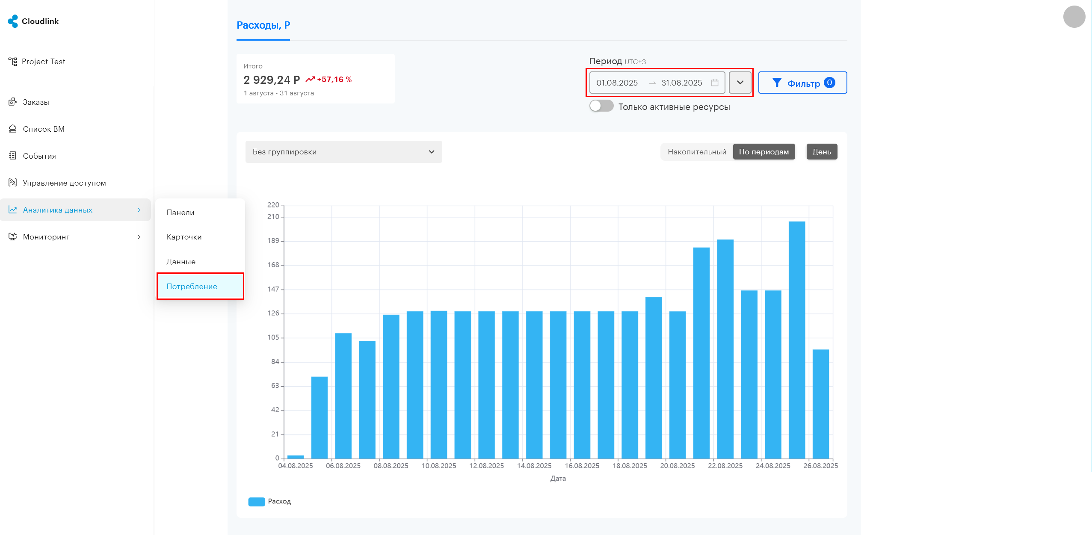Toggle Только активные ресурсы switch
Image resolution: width=1092 pixels, height=535 pixels.
tap(601, 106)
